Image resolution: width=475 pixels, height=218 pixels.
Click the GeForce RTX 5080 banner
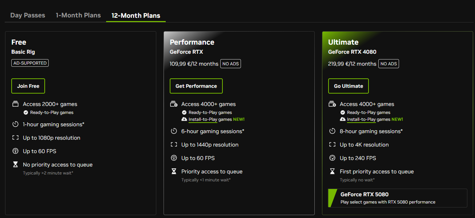click(x=397, y=198)
